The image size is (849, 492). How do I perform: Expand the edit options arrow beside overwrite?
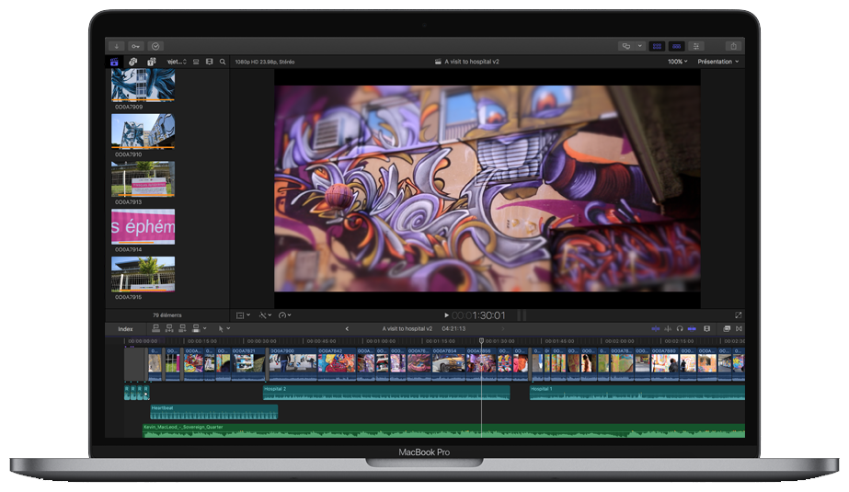point(205,328)
